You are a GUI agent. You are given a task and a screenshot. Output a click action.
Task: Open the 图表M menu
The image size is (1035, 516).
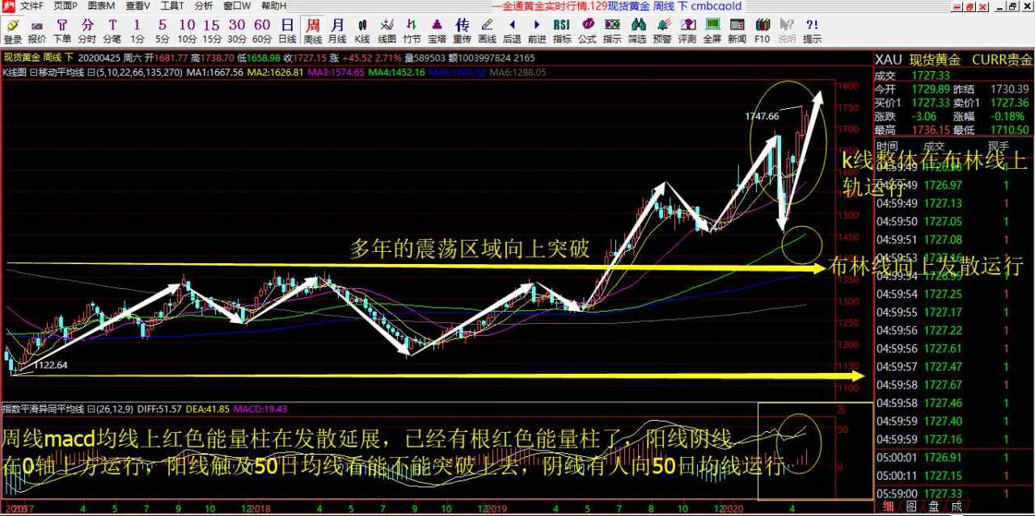(101, 6)
